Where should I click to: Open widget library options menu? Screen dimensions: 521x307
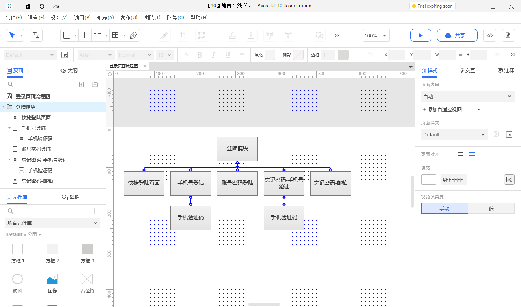[95, 211]
